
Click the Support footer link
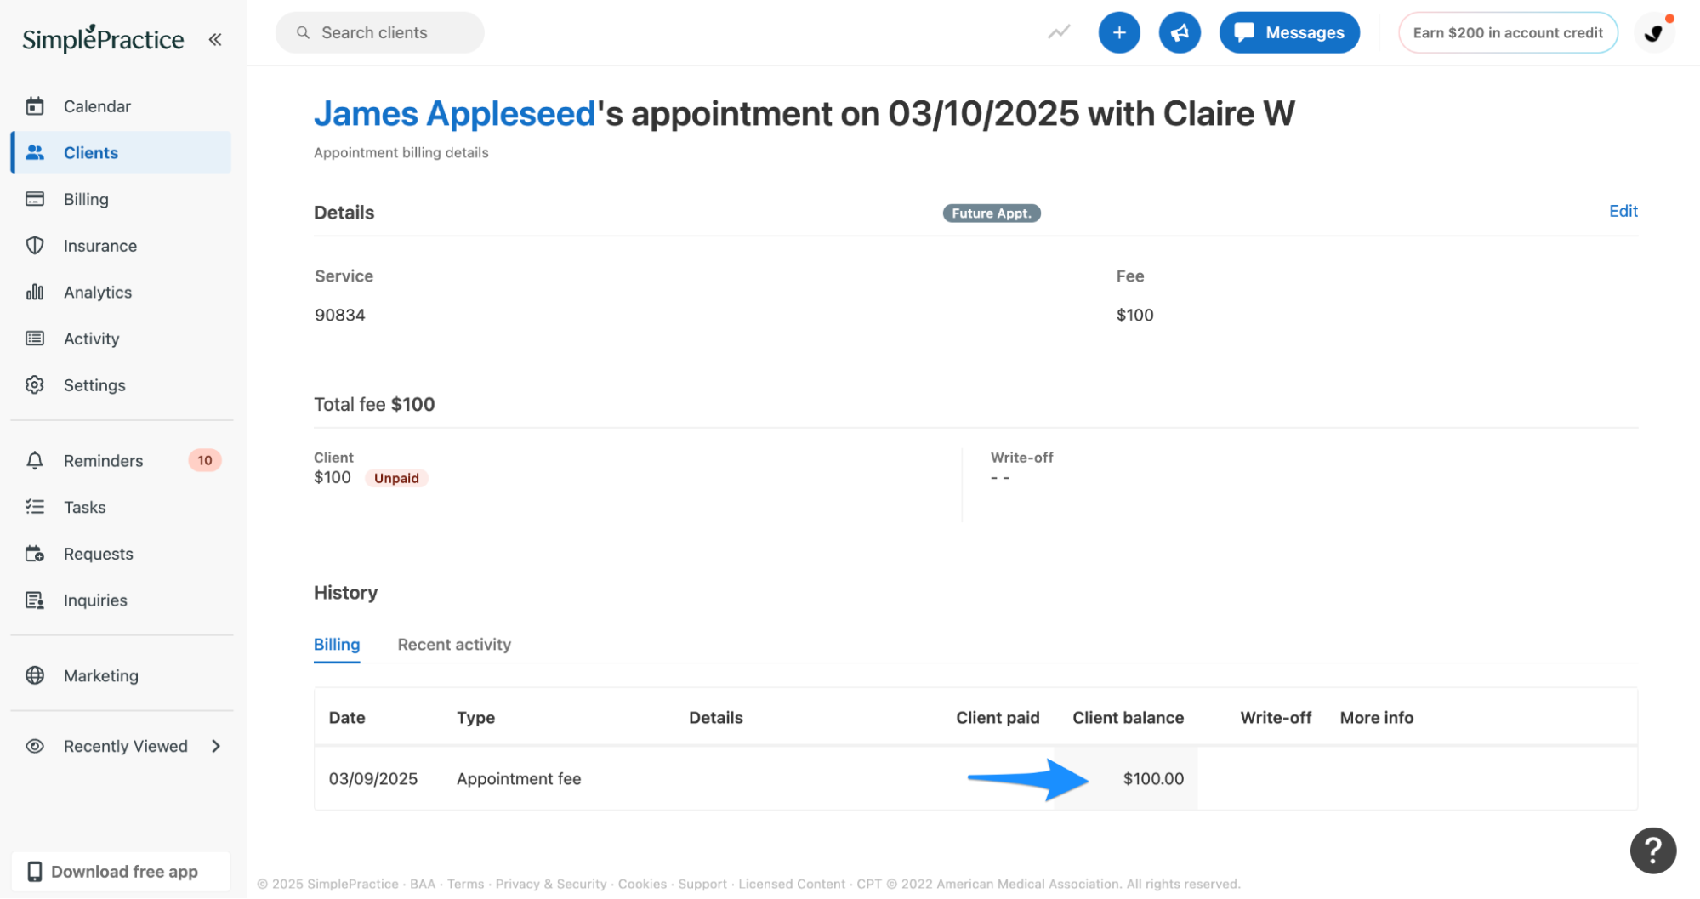click(702, 884)
